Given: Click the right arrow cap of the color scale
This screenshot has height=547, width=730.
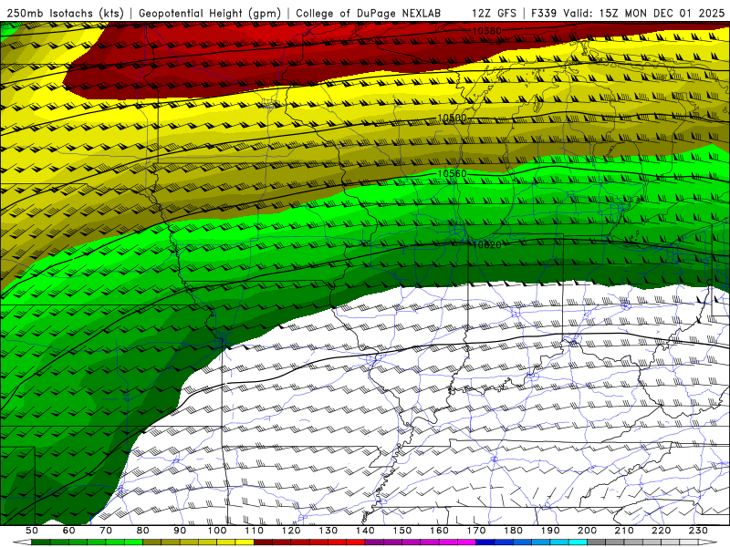Looking at the screenshot, I should tap(708, 542).
